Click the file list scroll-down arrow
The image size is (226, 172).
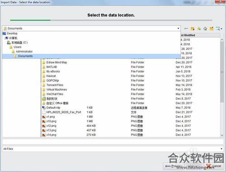point(222,135)
